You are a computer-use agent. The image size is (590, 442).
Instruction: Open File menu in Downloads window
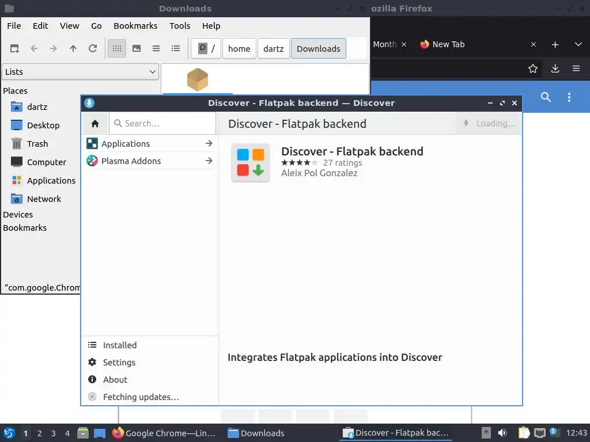coord(14,26)
